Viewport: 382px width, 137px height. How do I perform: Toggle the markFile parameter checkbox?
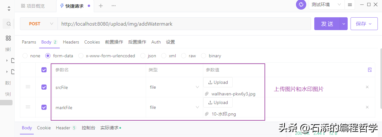44,107
